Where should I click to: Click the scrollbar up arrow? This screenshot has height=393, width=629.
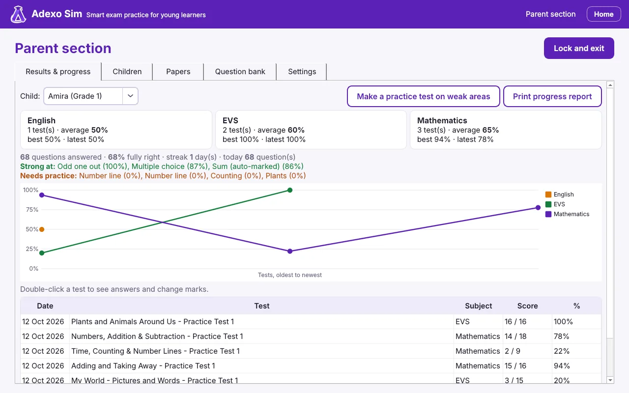(610, 85)
